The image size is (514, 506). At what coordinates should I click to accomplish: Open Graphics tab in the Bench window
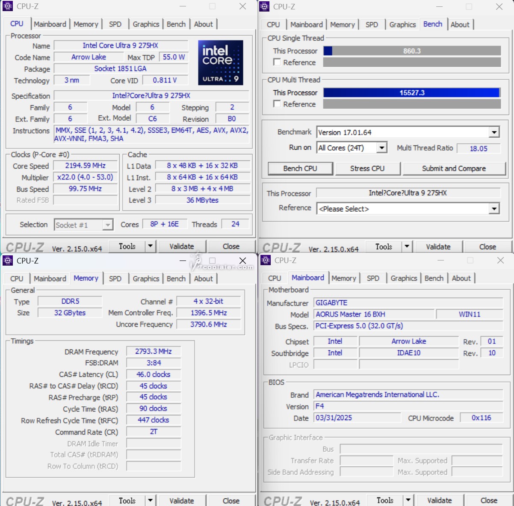pos(402,25)
